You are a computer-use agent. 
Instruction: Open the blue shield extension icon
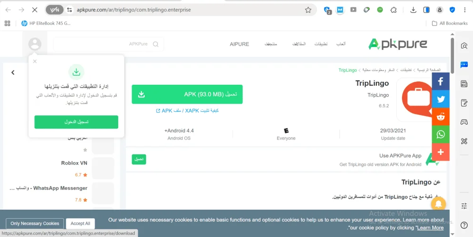point(452,10)
